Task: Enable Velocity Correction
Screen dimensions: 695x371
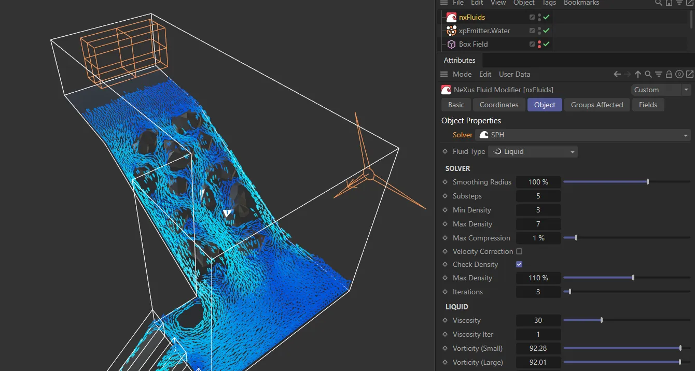Action: [519, 251]
